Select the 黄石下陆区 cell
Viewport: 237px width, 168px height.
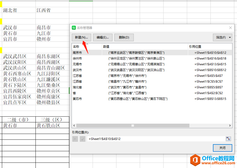click(x=19, y=85)
